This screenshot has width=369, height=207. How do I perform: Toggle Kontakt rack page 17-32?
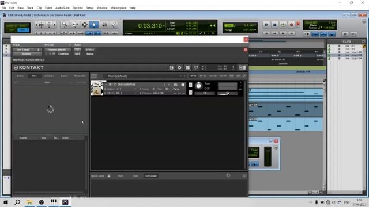click(x=203, y=76)
